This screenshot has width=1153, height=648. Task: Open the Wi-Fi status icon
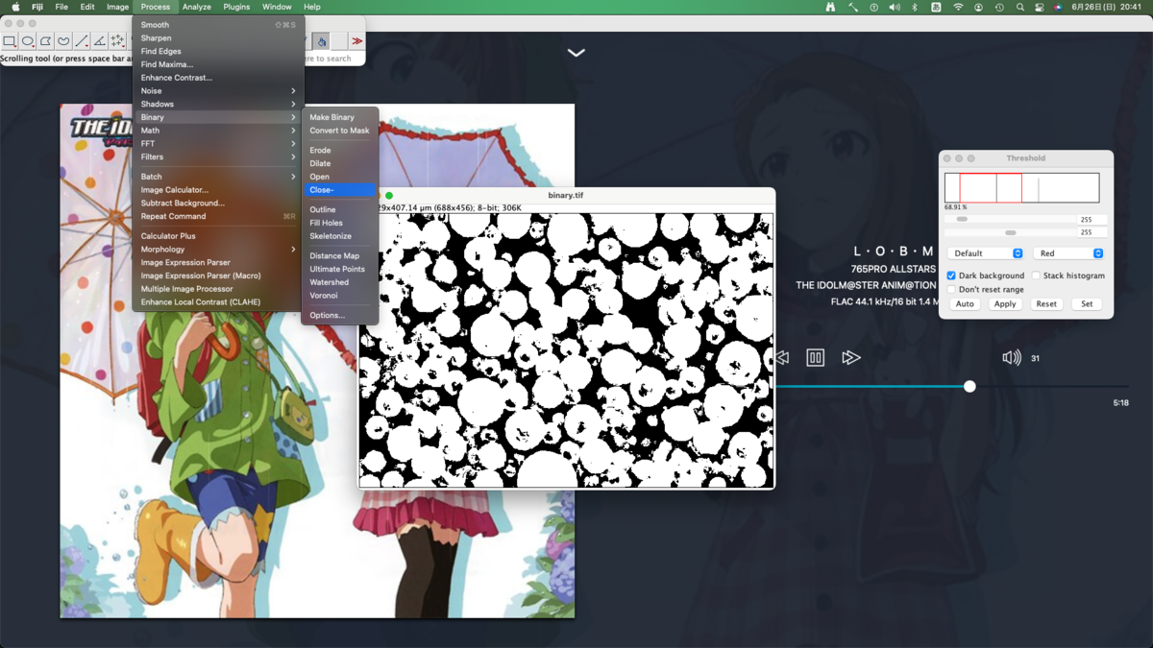tap(958, 7)
